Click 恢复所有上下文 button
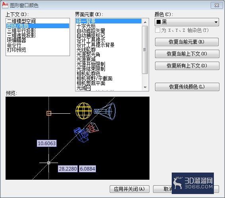 [187, 66]
